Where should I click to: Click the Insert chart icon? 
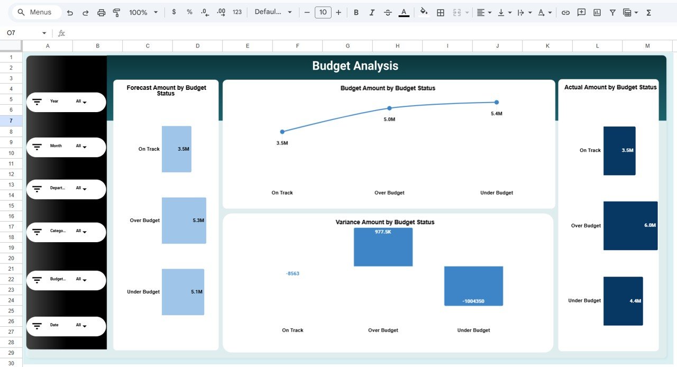click(597, 12)
